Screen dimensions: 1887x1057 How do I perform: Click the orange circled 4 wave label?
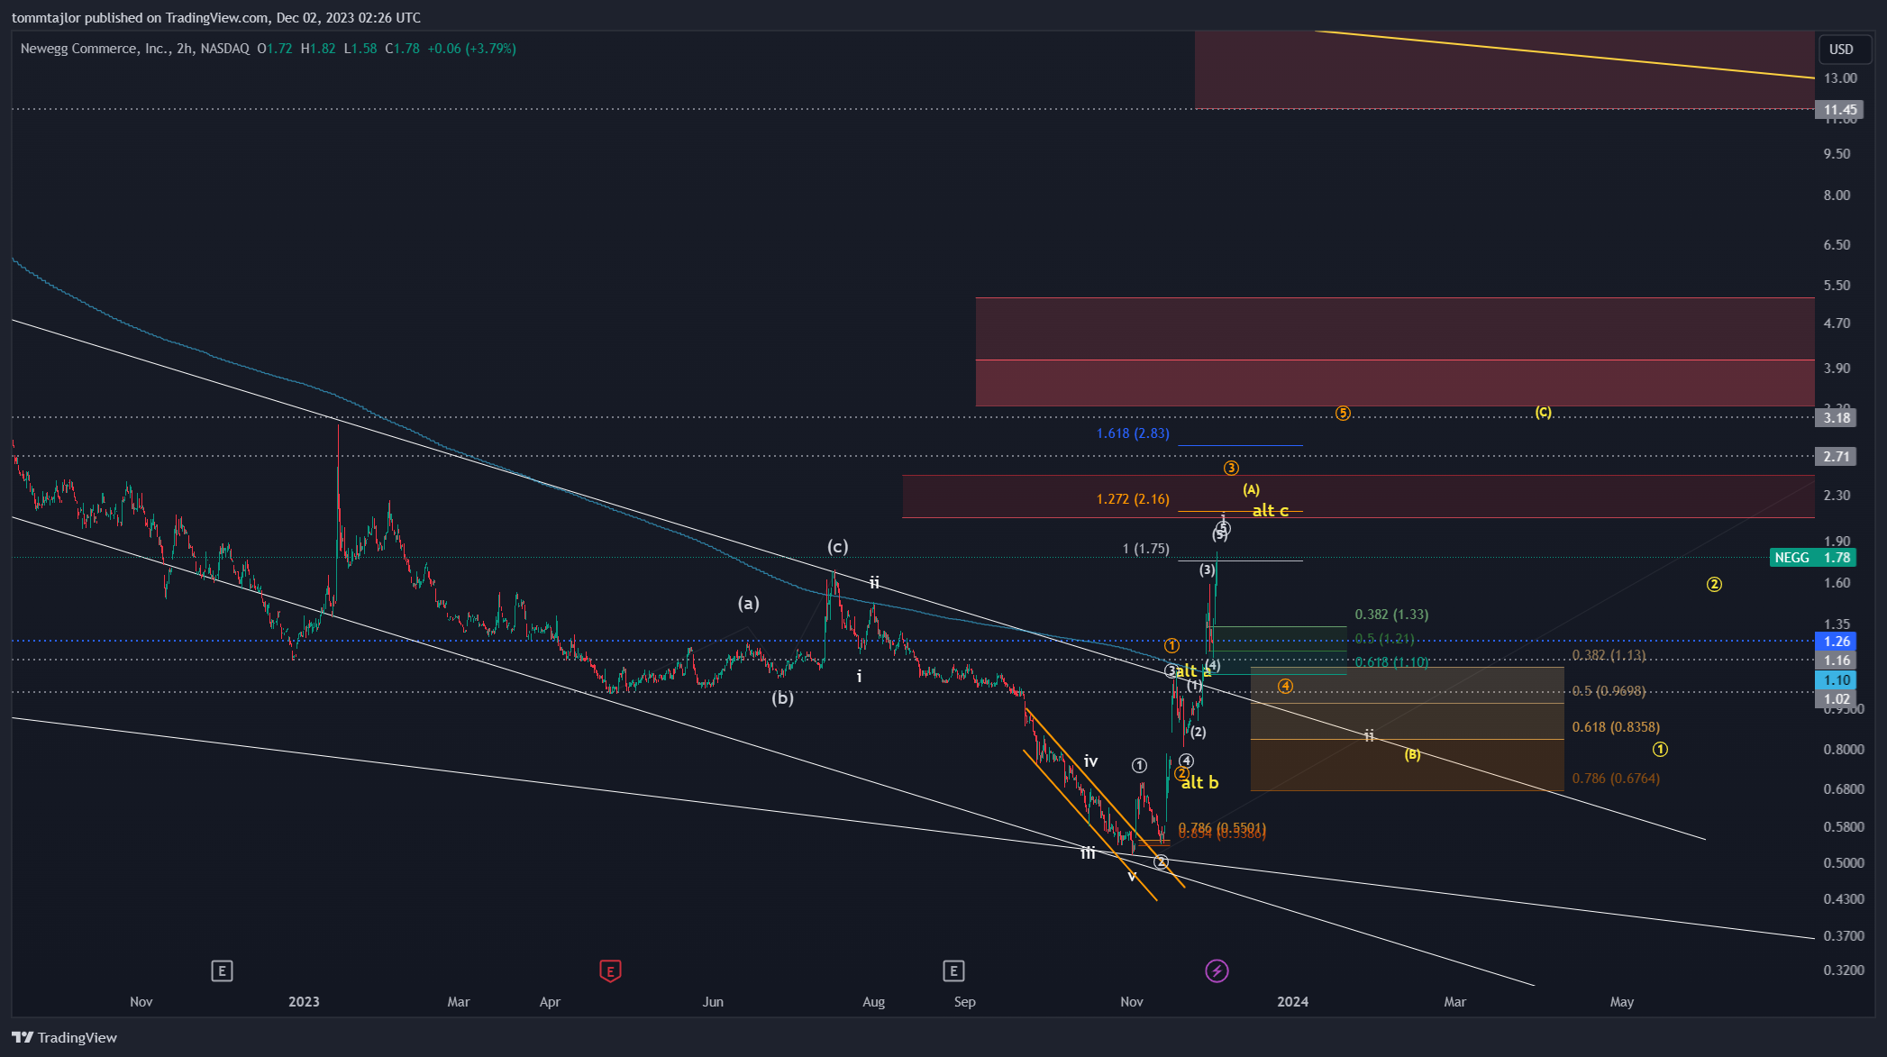(1286, 687)
